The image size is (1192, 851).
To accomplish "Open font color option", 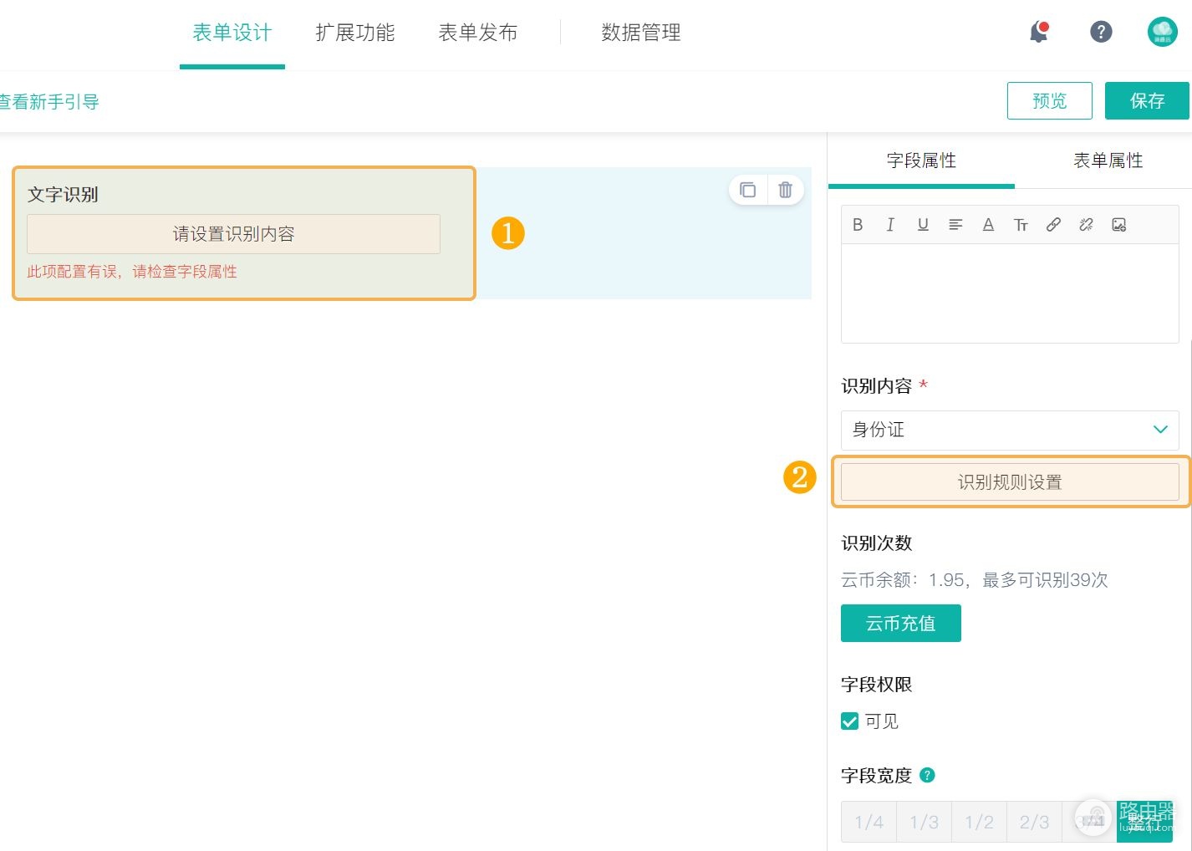I will (x=988, y=224).
